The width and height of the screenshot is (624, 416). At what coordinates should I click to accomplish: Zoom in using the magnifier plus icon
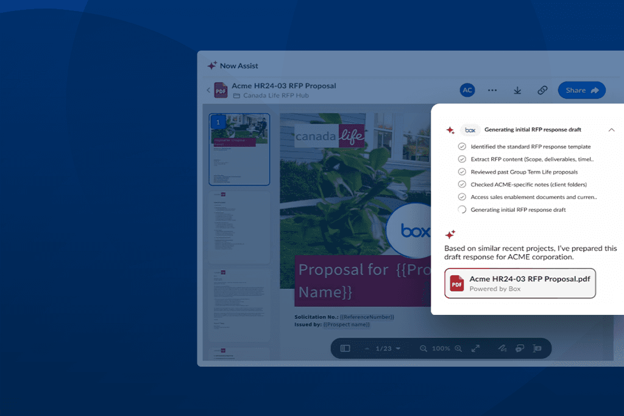(458, 348)
